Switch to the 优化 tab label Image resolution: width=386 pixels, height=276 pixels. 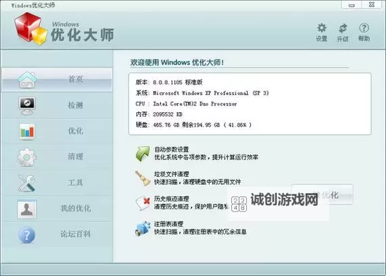tap(75, 131)
